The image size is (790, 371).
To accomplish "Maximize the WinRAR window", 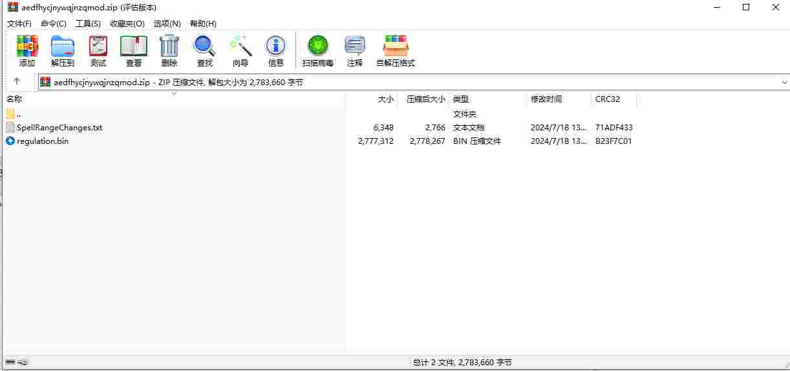I will pyautogui.click(x=746, y=8).
